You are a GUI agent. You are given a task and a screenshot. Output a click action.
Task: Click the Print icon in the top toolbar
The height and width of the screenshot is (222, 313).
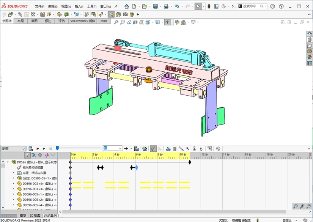click(x=166, y=6)
